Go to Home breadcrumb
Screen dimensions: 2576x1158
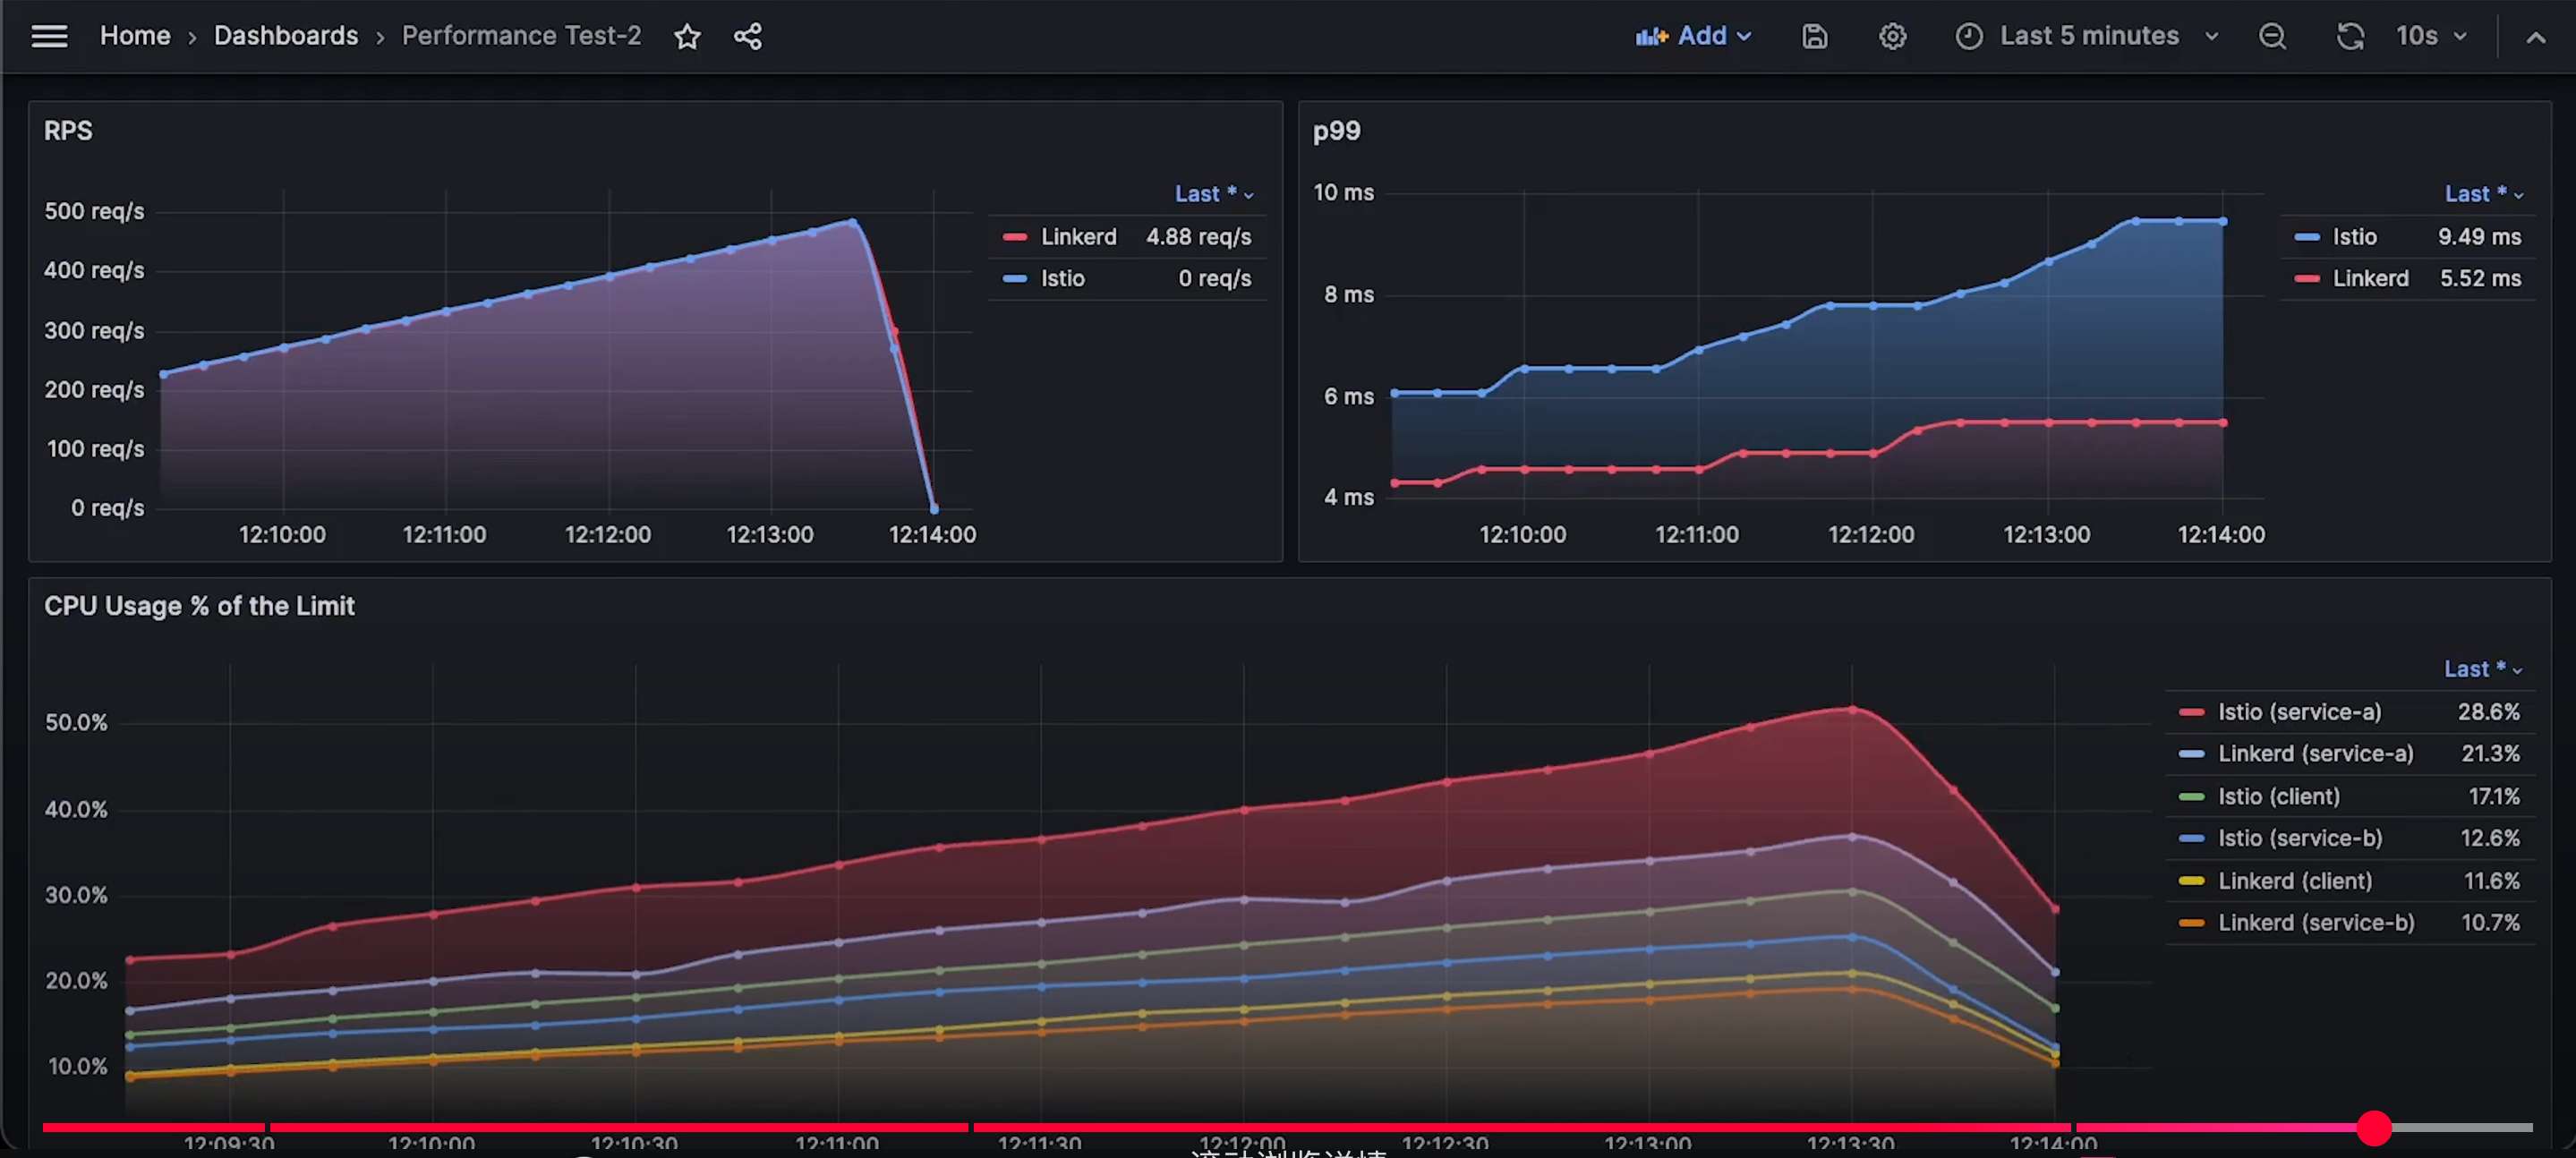[135, 36]
